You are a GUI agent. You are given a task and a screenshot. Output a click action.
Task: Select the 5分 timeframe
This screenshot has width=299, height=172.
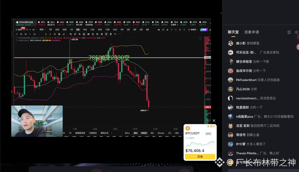78,30
